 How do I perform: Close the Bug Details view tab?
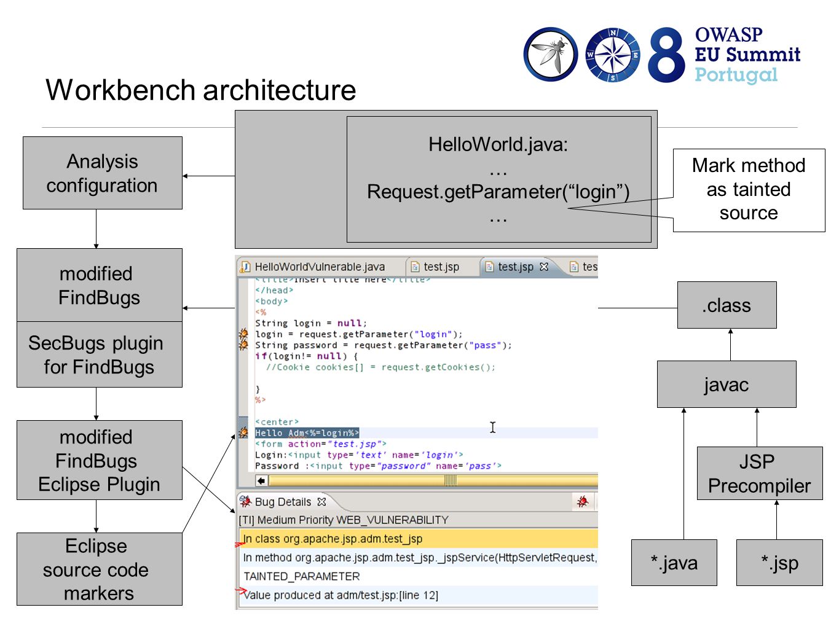[321, 502]
